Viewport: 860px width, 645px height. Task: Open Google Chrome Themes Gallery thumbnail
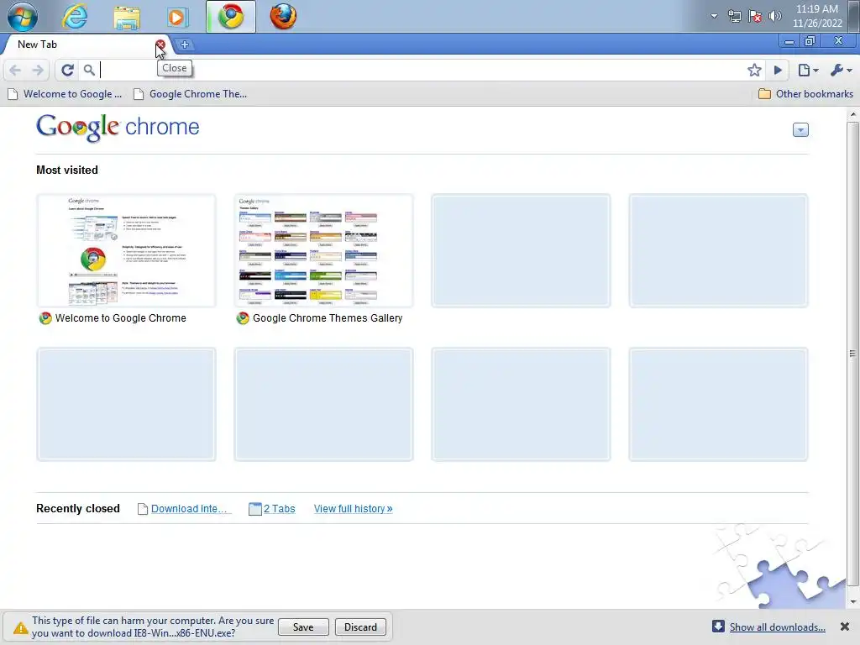pyautogui.click(x=323, y=250)
